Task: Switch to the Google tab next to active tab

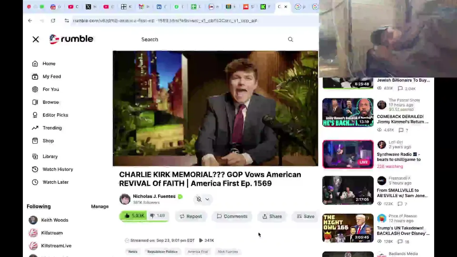Action: coord(300,7)
